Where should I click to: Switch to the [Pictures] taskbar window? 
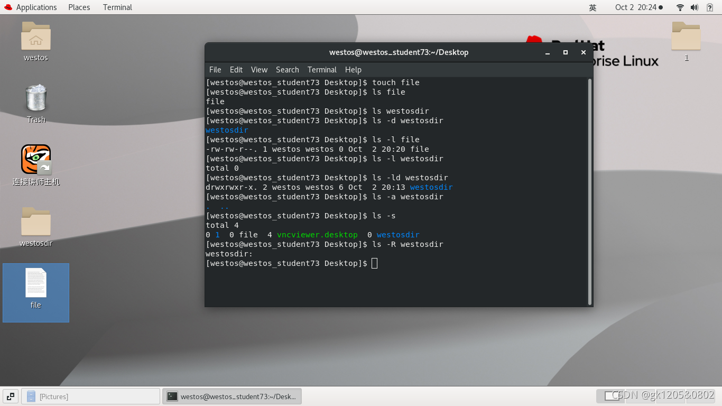tap(91, 396)
